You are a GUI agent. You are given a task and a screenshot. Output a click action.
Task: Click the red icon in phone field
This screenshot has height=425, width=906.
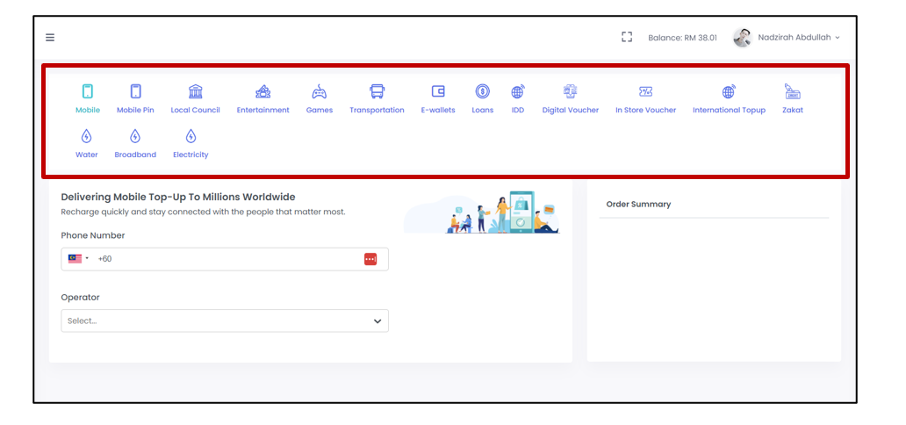370,259
